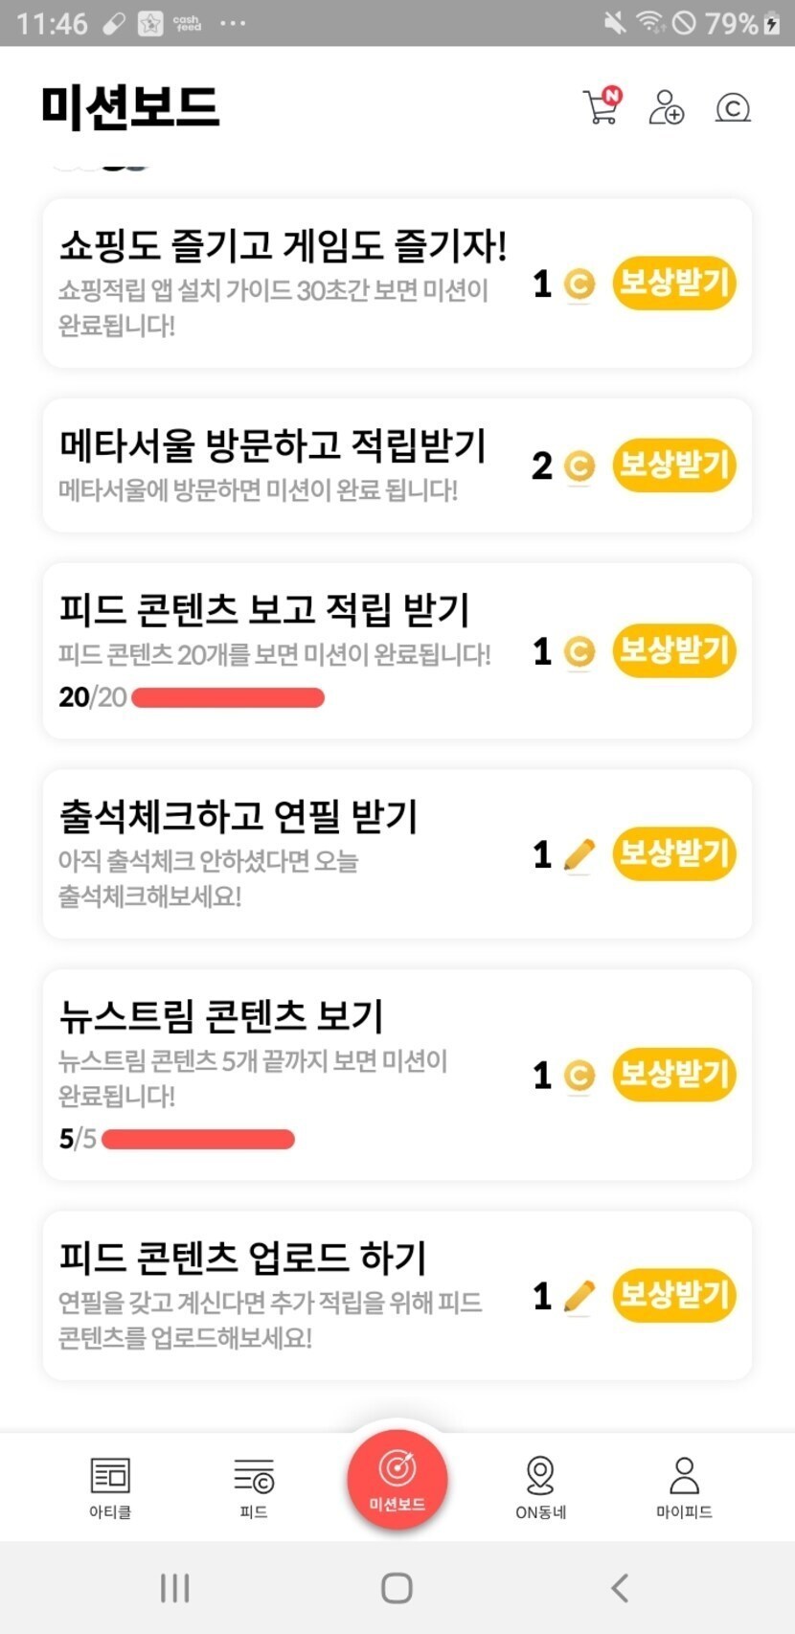
Task: Open Android recent apps button
Action: tap(175, 1587)
